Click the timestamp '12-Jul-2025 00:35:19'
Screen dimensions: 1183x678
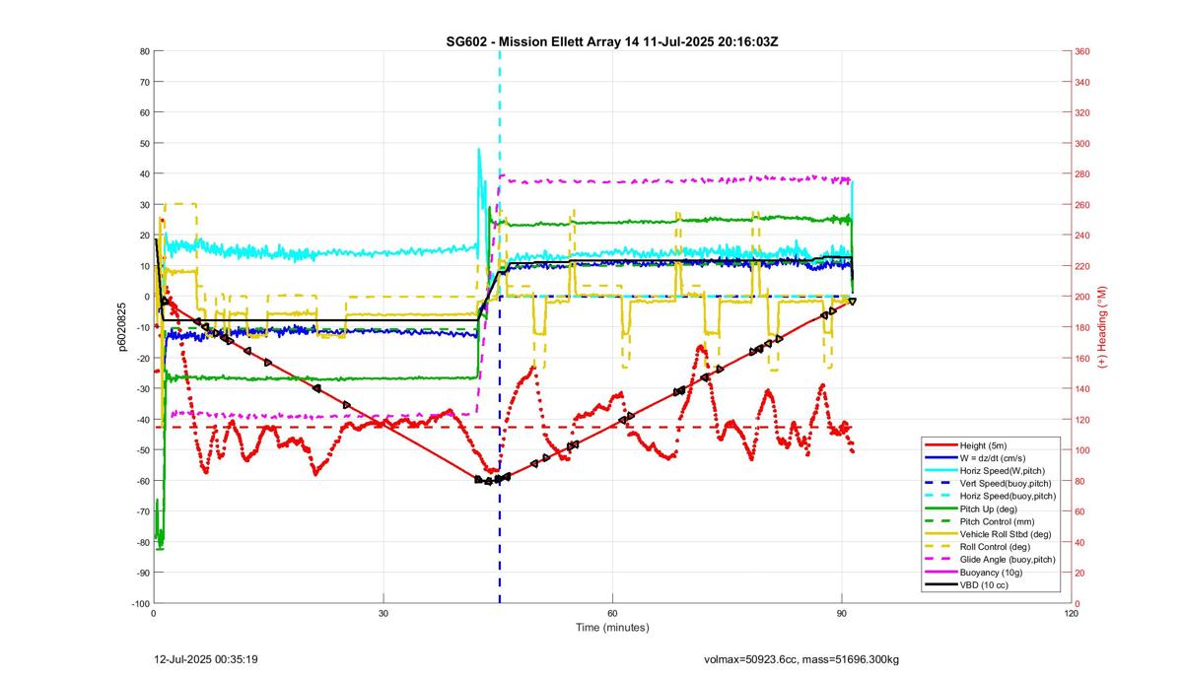tap(207, 658)
